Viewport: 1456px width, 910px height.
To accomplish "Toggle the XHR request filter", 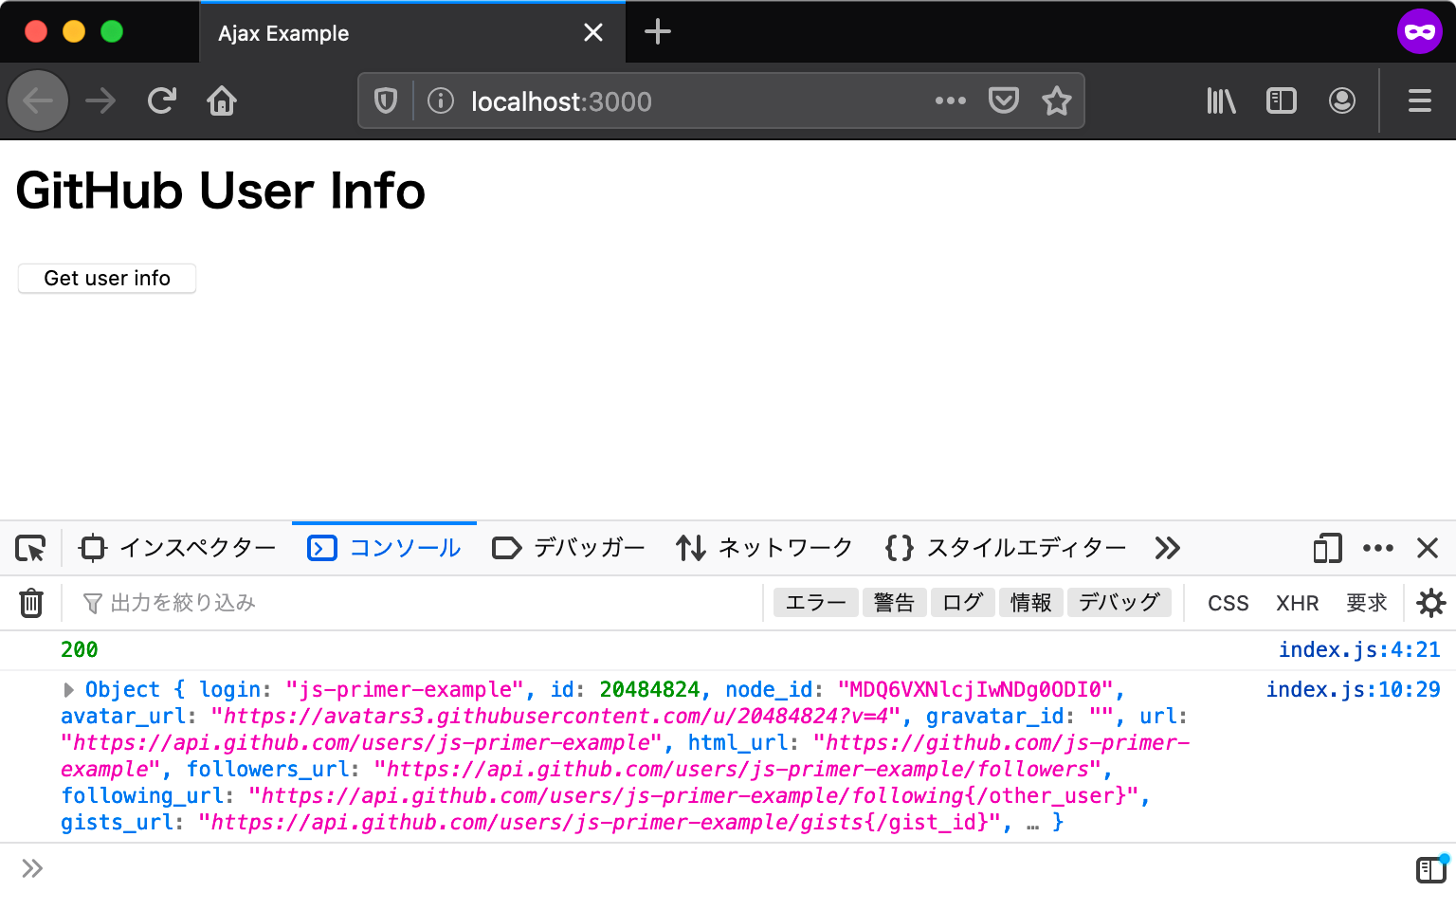I will coord(1297,603).
